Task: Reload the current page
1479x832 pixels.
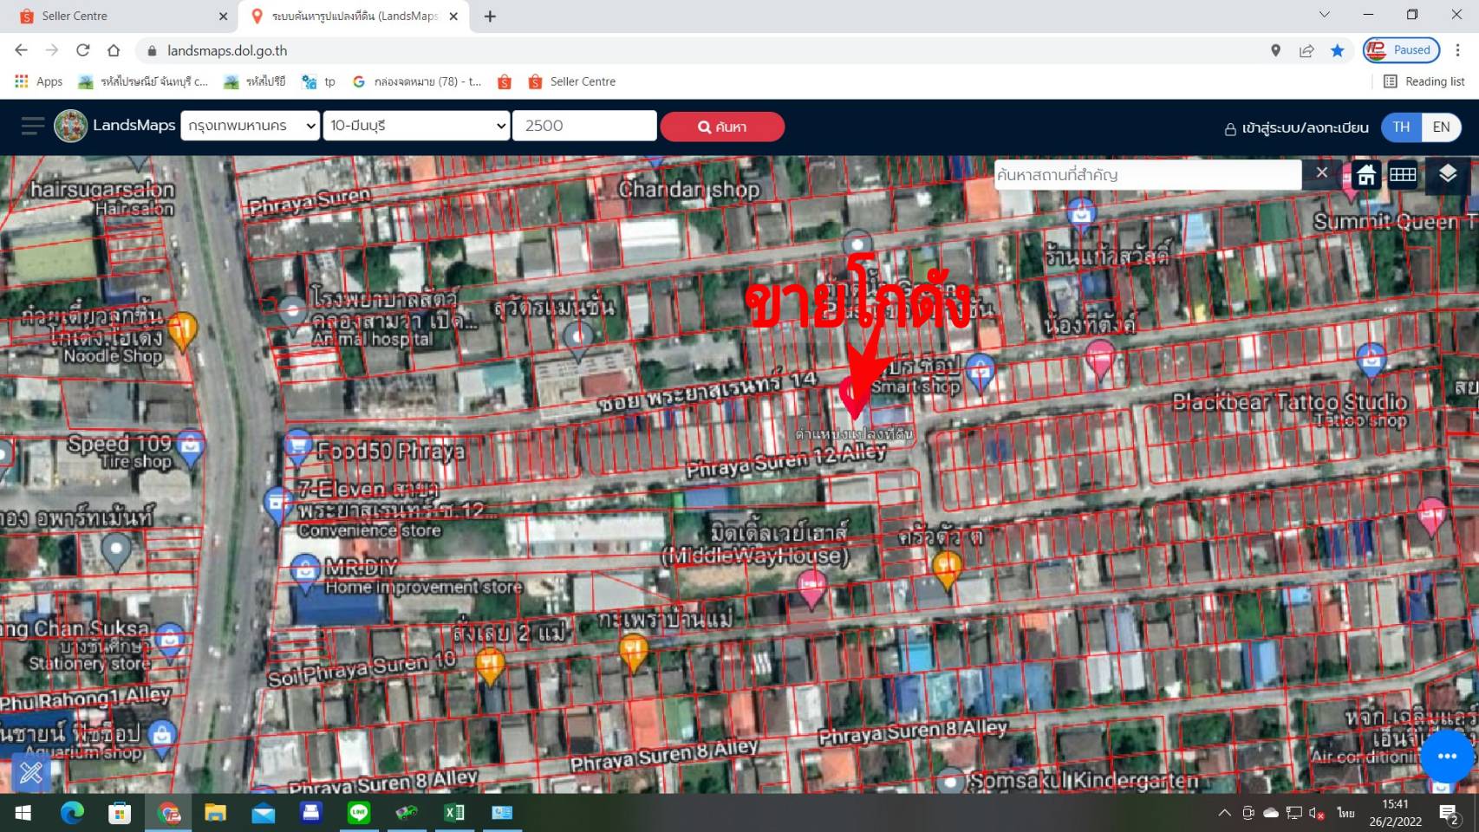Action: (83, 50)
